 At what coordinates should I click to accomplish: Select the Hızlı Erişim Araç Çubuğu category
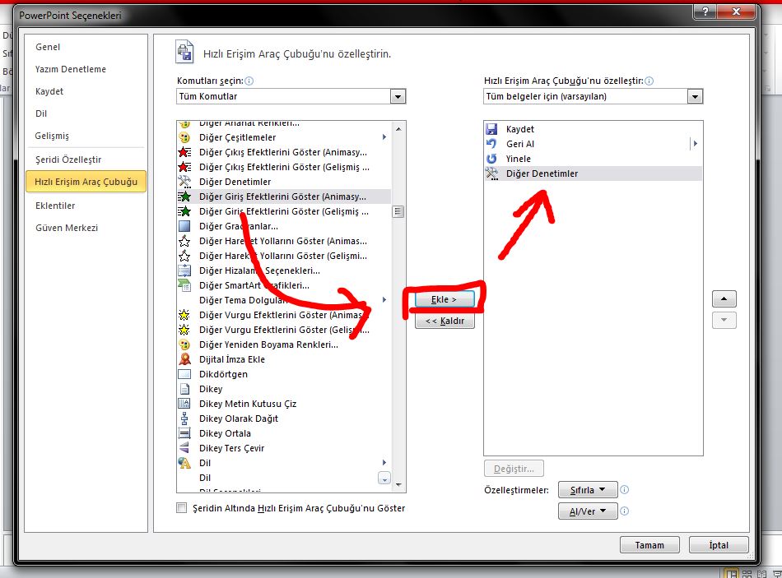click(86, 182)
